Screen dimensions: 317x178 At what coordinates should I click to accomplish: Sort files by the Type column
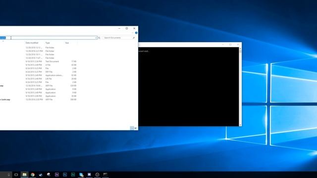pos(48,43)
